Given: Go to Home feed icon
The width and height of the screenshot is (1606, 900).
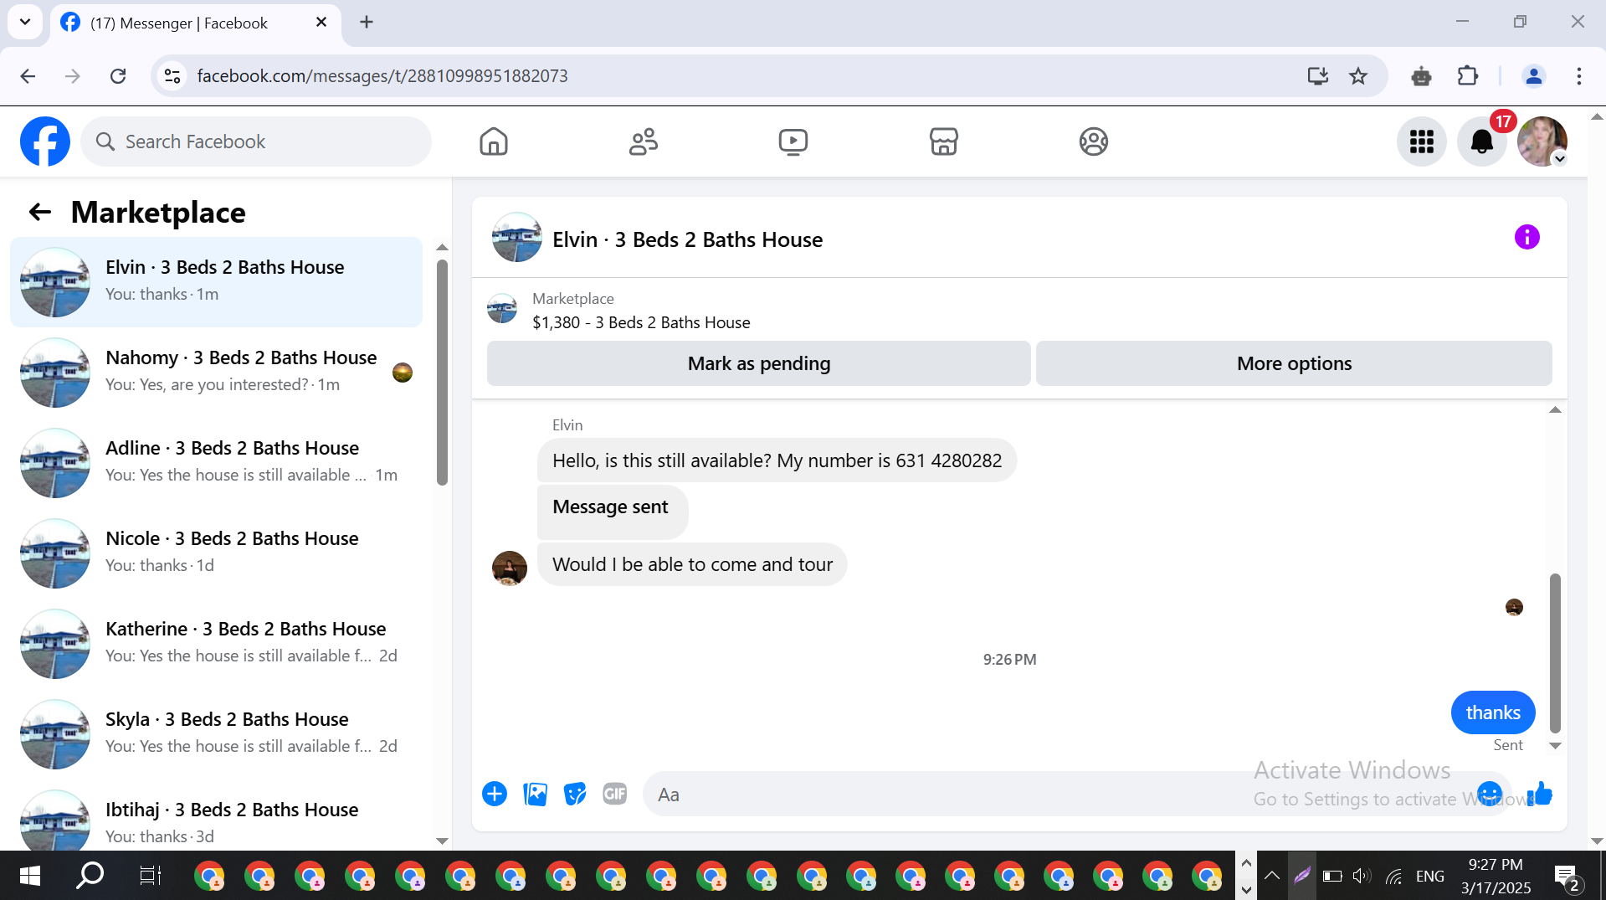Looking at the screenshot, I should pos(494,141).
